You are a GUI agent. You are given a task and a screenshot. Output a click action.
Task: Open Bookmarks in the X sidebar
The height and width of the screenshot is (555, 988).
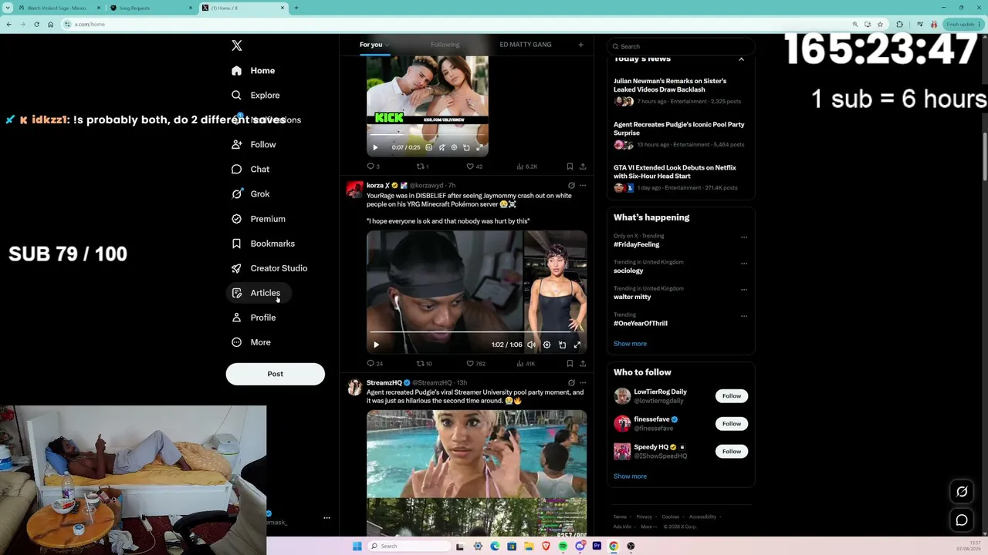coord(263,244)
